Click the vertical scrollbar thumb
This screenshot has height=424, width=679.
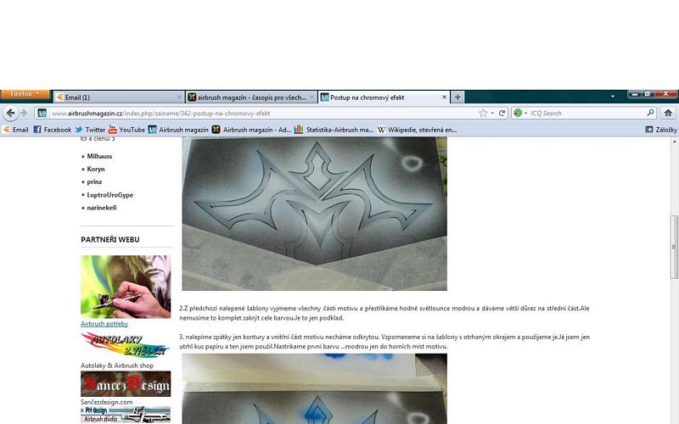tap(674, 254)
